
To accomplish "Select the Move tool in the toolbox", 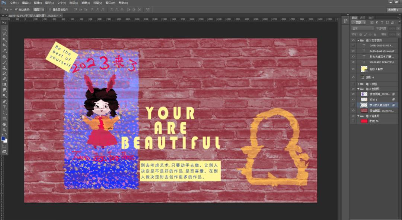I will click(4, 23).
